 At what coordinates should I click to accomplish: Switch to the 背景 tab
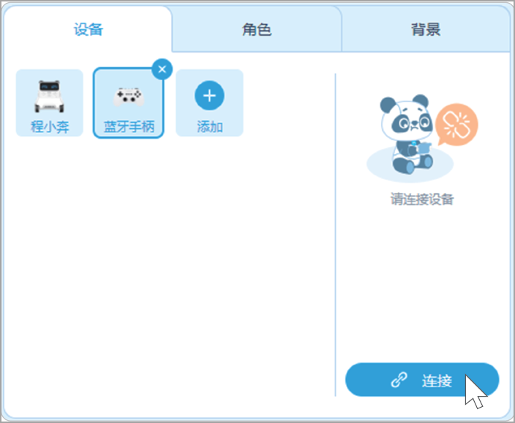click(x=426, y=29)
